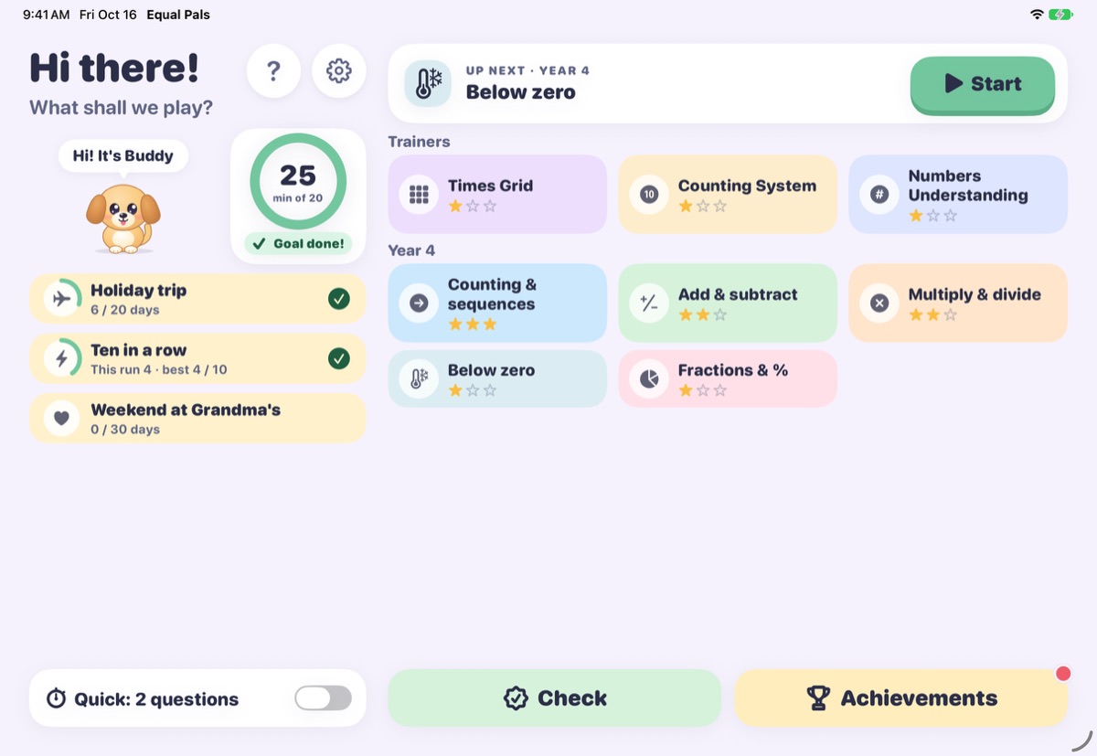Tap the '6 / 20 days' text
Image resolution: width=1097 pixels, height=756 pixels.
click(125, 310)
